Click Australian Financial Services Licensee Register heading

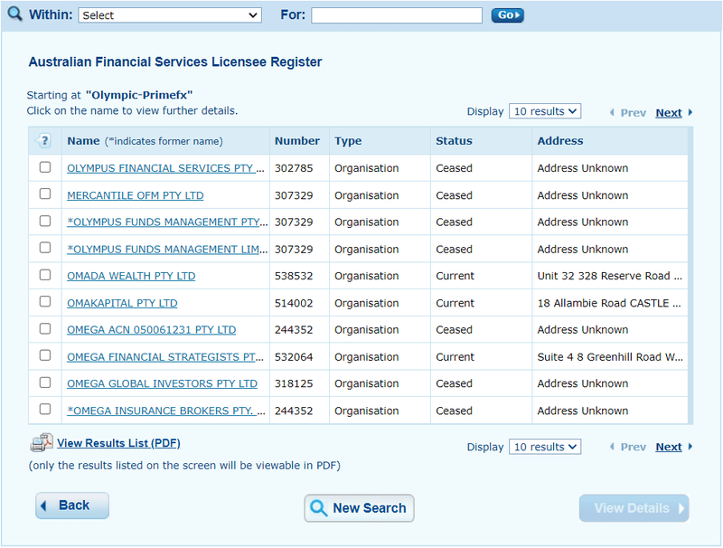point(175,61)
